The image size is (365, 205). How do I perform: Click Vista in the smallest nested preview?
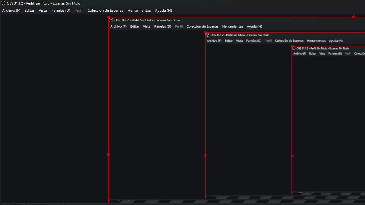[x=322, y=54]
